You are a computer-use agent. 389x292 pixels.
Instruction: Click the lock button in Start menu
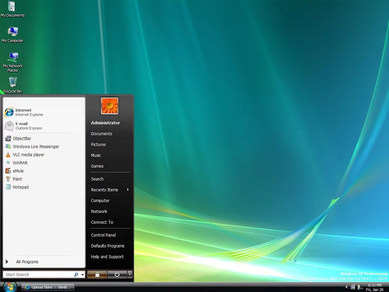97,274
